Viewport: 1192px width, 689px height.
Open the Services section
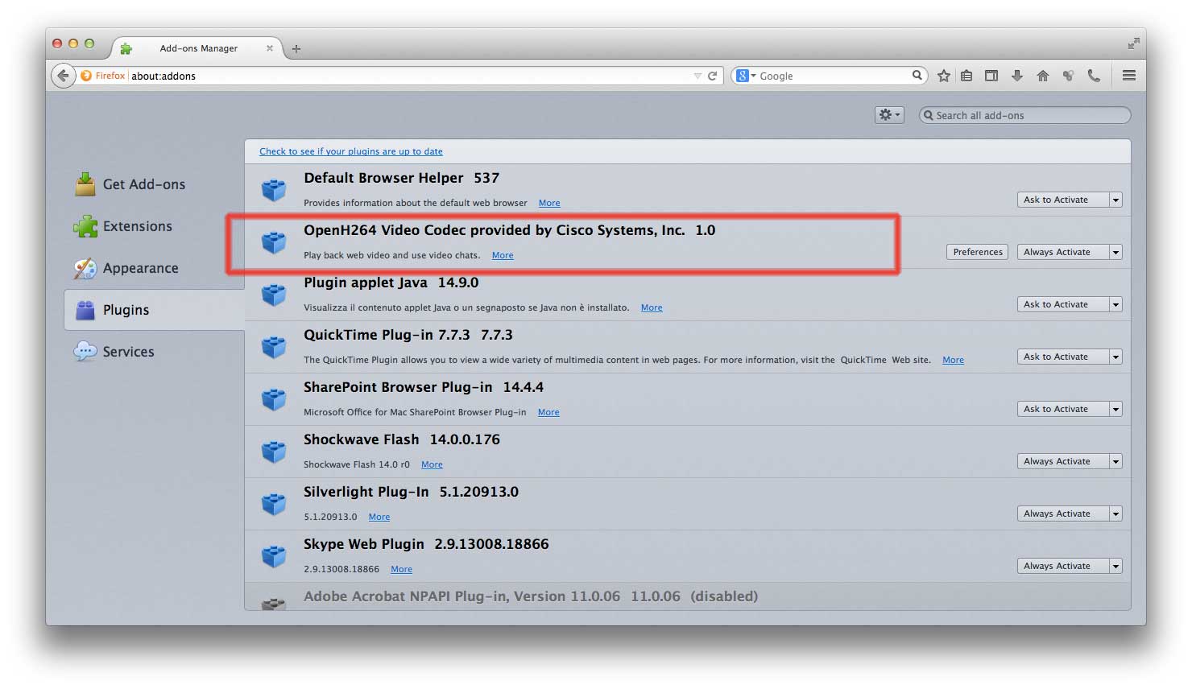(x=154, y=352)
